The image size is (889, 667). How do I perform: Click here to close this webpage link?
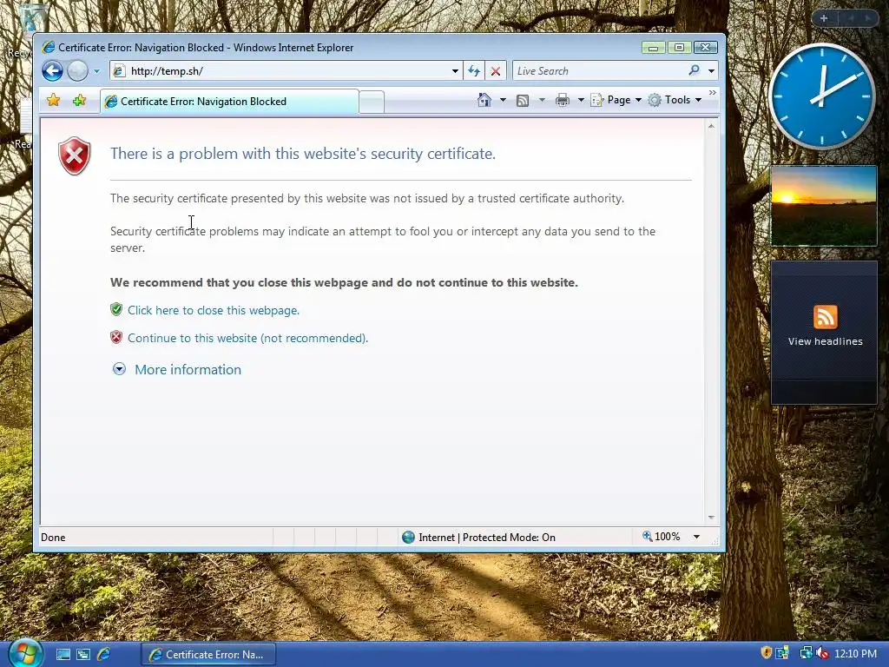(214, 310)
